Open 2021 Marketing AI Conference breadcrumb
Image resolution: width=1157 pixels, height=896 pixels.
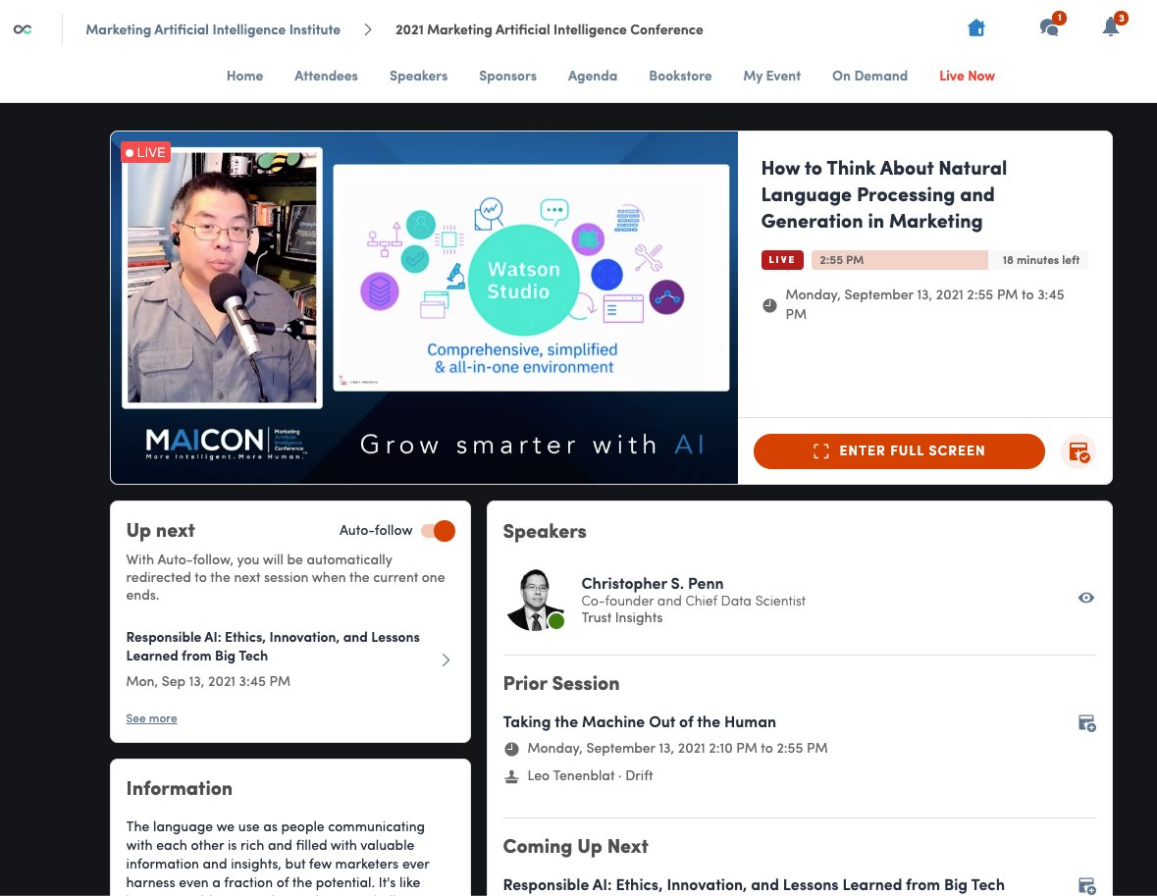(x=549, y=29)
